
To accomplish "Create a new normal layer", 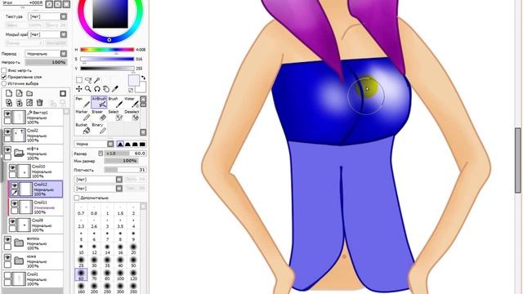I will coord(9,93).
